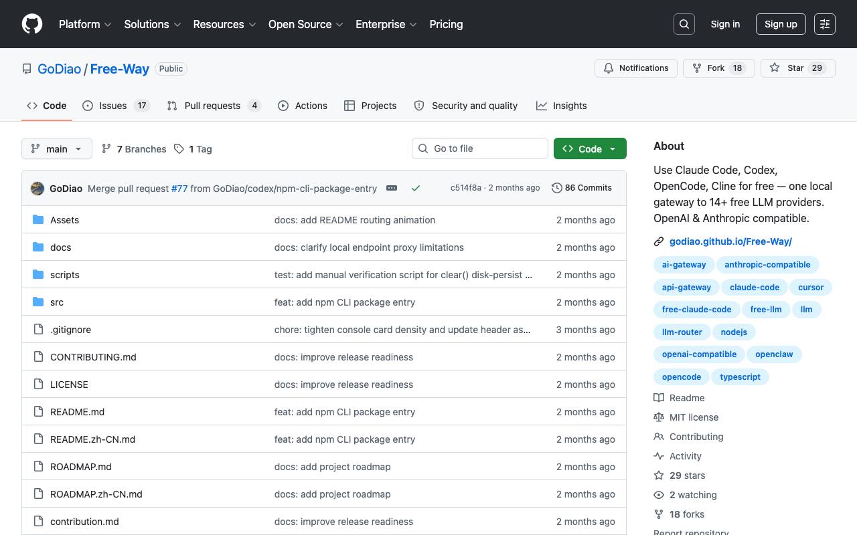This screenshot has height=535, width=857.
Task: Click the claude-code topic tag
Action: coord(755,288)
